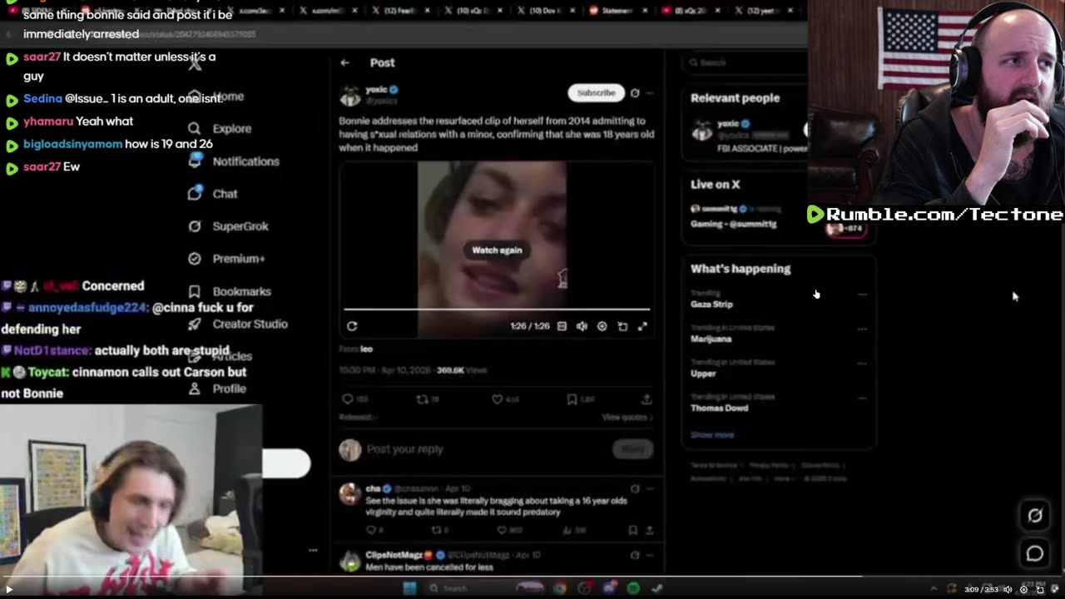
Task: Click the Notifications bell icon
Action: tap(194, 161)
